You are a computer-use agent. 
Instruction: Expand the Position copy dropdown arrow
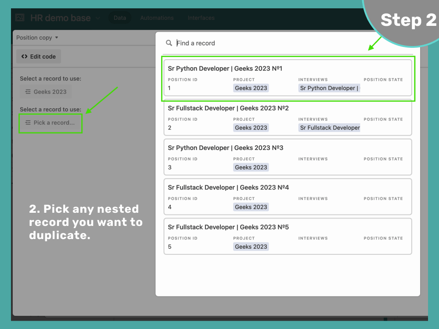point(57,37)
